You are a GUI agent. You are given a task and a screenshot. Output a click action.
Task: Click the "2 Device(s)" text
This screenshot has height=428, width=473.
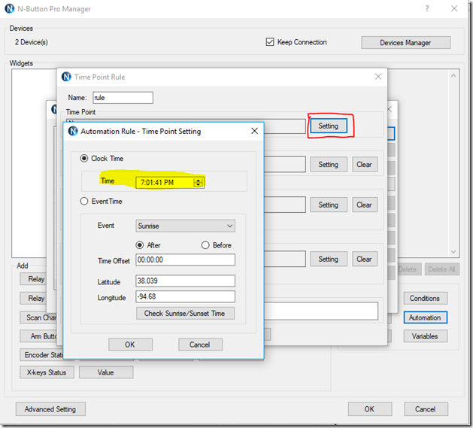tap(32, 42)
